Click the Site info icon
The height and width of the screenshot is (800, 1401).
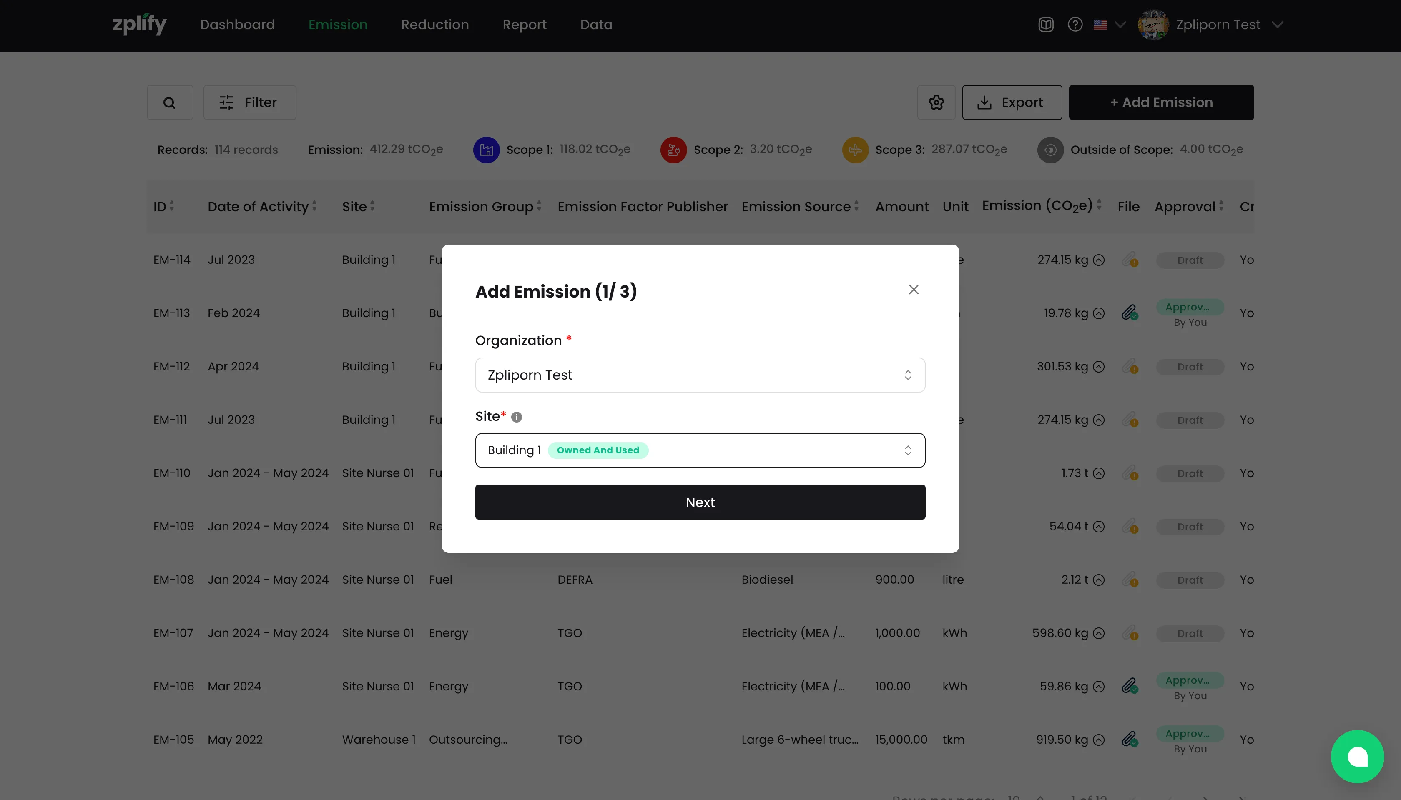516,417
